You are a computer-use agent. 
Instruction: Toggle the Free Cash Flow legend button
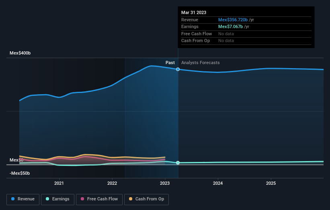point(99,199)
